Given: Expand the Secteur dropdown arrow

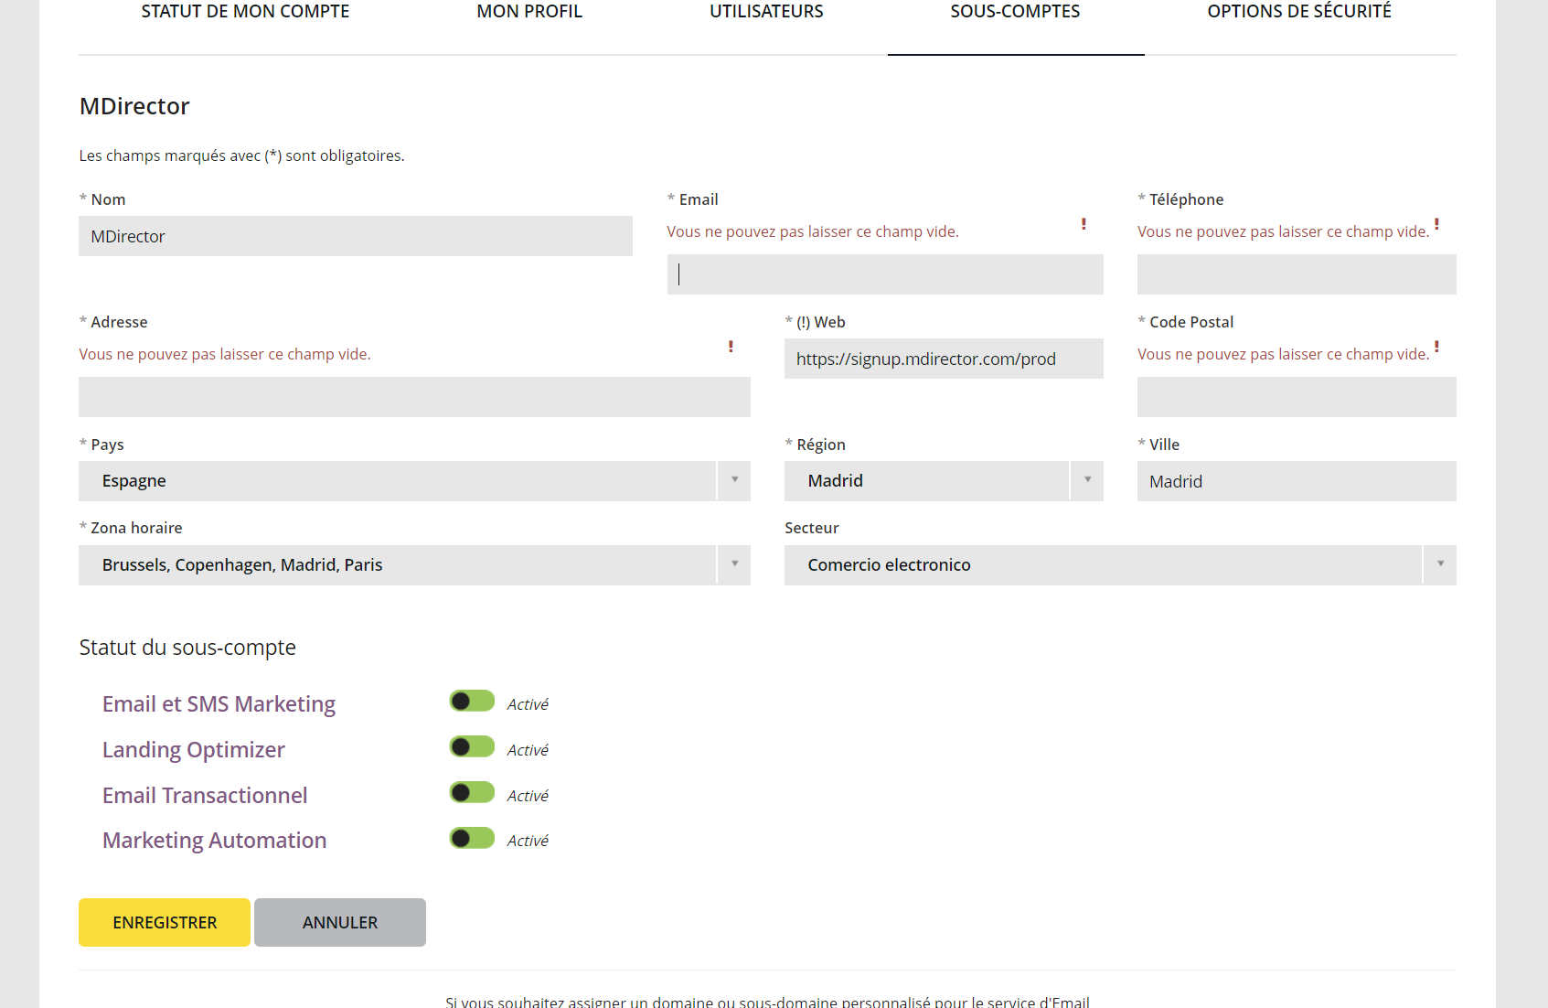Looking at the screenshot, I should click(1439, 565).
